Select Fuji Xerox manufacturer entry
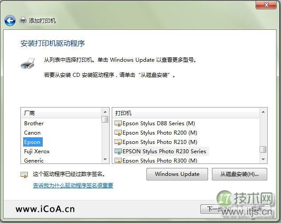The image size is (281, 223). click(x=37, y=151)
